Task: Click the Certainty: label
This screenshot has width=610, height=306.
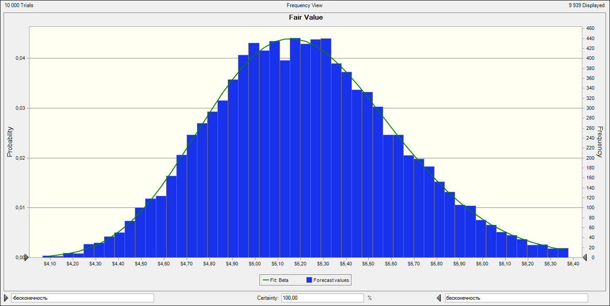Action: (268, 298)
